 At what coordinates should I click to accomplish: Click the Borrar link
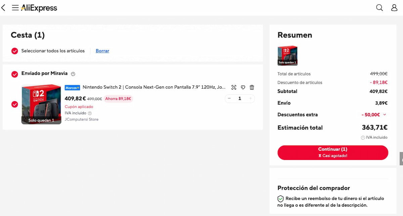[x=102, y=51]
